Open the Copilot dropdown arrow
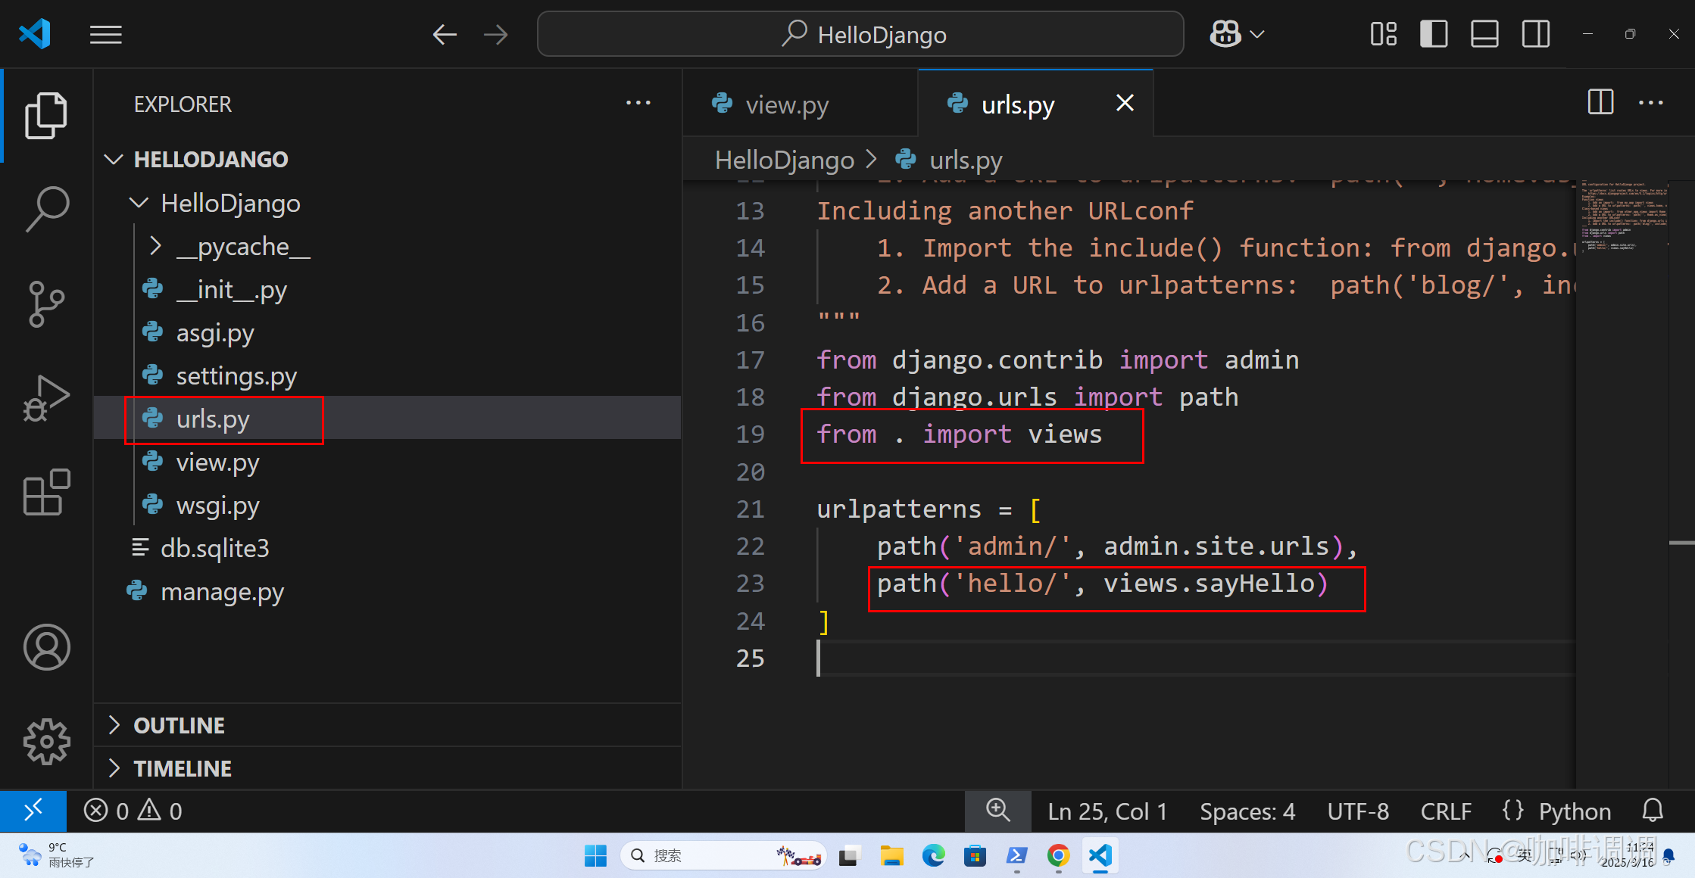Image resolution: width=1695 pixels, height=878 pixels. [x=1257, y=35]
